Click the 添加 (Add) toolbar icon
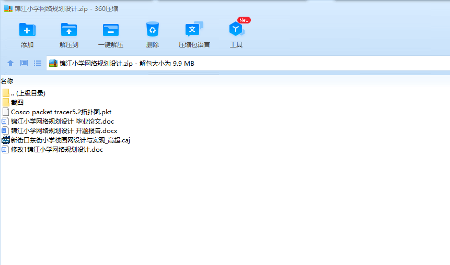This screenshot has width=450, height=265. pyautogui.click(x=27, y=30)
